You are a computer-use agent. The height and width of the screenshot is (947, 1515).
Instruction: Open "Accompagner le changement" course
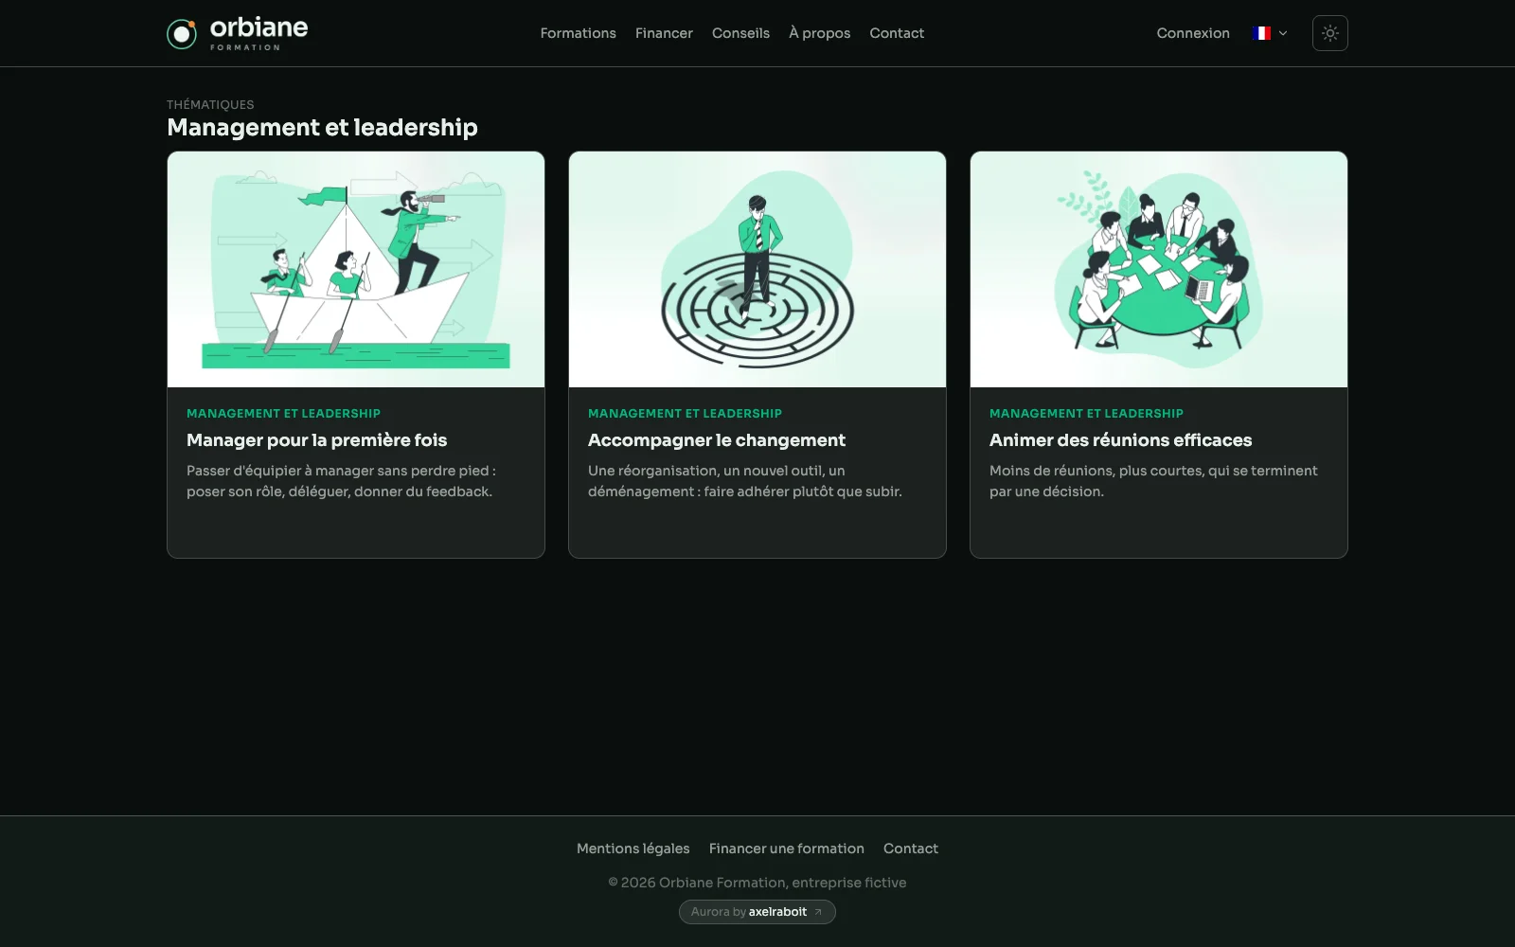[717, 440]
